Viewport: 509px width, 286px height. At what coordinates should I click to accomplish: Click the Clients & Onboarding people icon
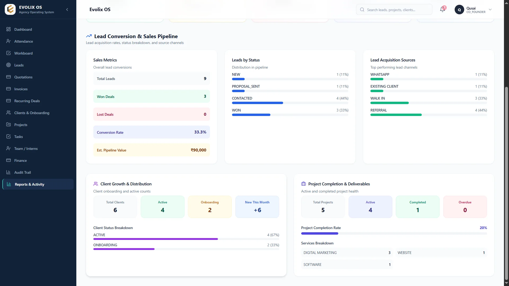click(8, 113)
